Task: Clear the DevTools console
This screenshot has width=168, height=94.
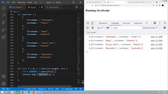Action: pos(93,28)
